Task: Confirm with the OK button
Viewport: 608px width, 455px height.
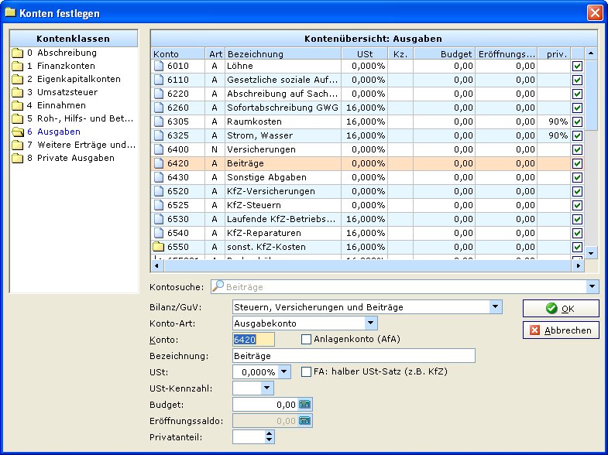Action: [560, 309]
